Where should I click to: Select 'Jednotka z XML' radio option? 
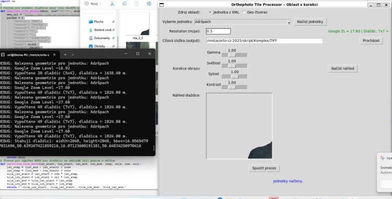[224, 12]
